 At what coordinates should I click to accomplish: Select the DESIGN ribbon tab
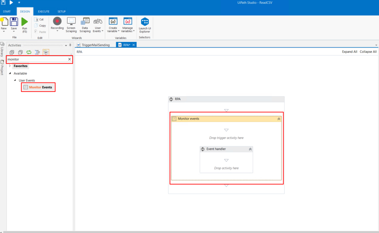pos(25,11)
